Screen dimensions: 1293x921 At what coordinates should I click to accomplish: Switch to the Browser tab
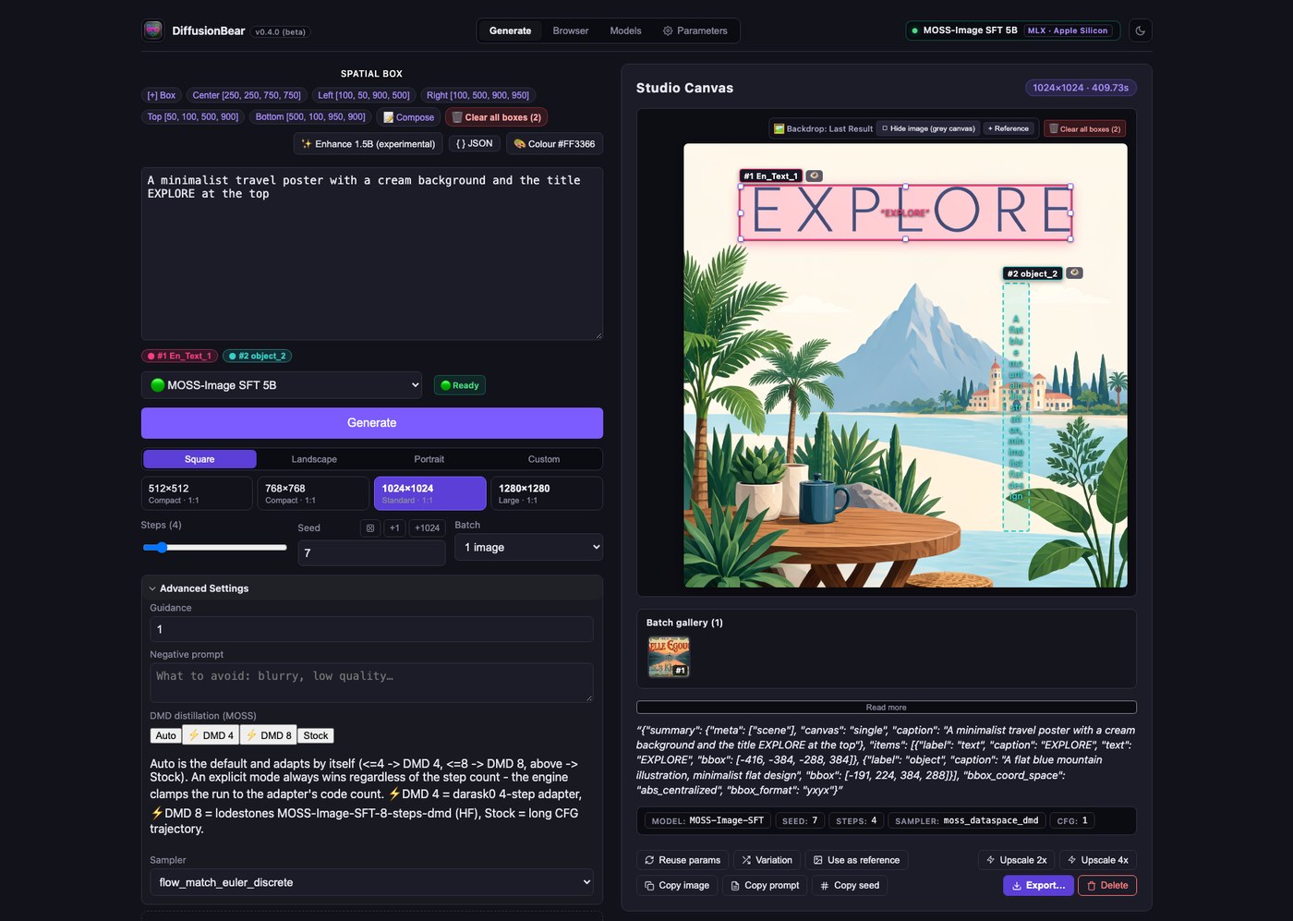click(571, 30)
